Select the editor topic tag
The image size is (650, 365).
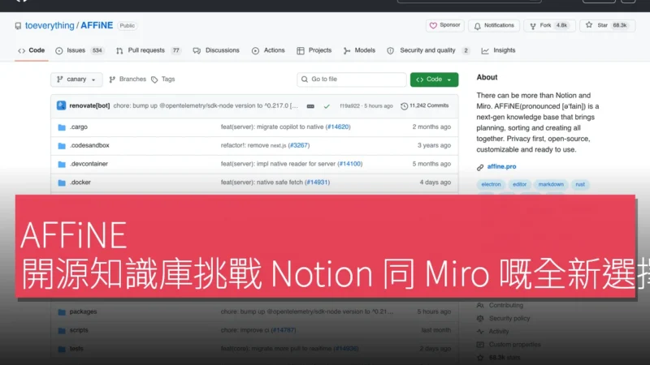pyautogui.click(x=519, y=185)
